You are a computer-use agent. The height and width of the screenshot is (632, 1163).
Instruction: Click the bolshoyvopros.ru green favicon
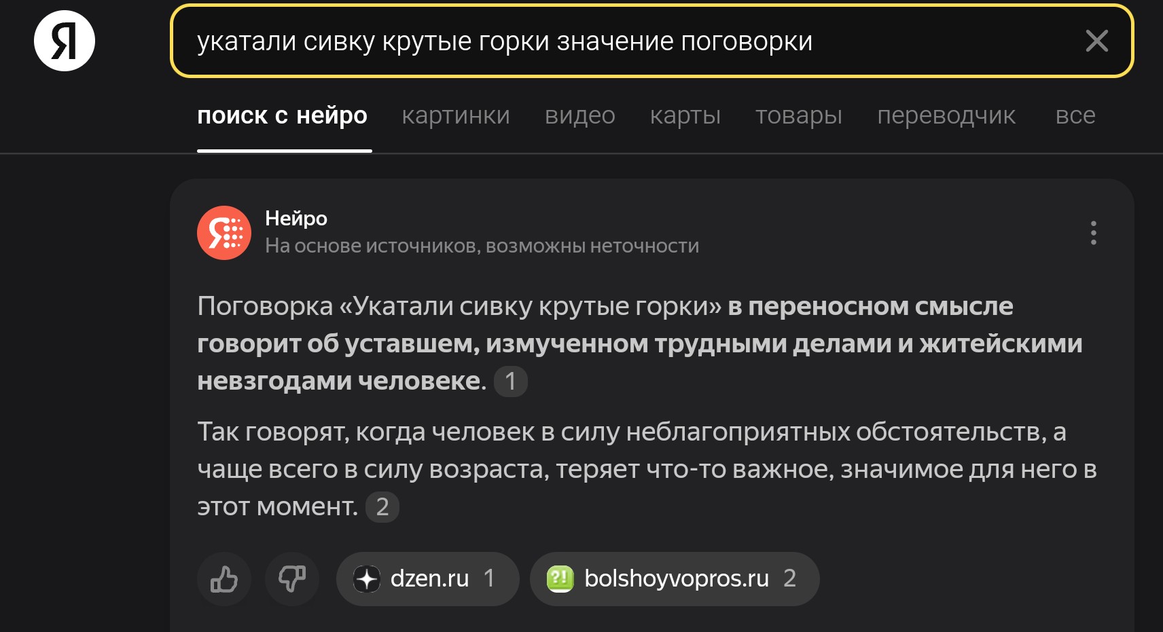click(560, 579)
